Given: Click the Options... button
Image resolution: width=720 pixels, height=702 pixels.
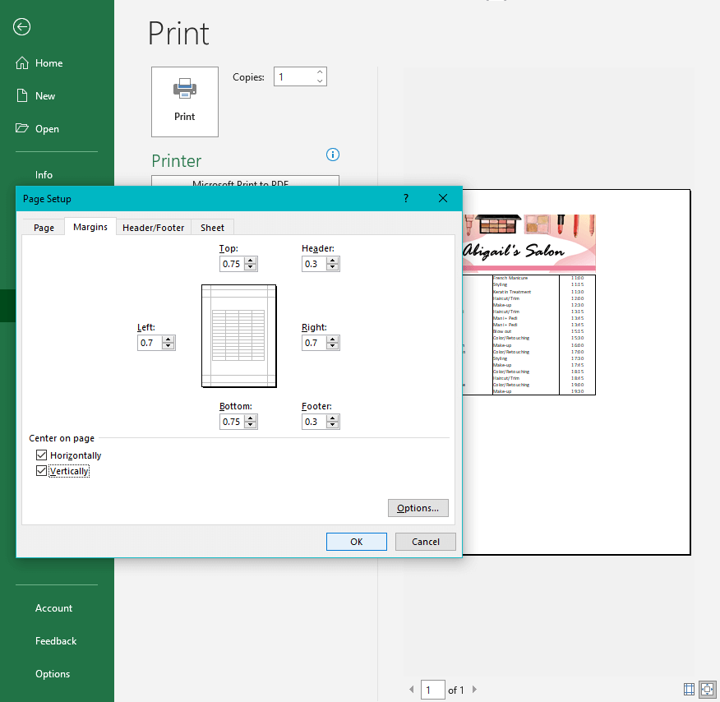Looking at the screenshot, I should pos(418,508).
